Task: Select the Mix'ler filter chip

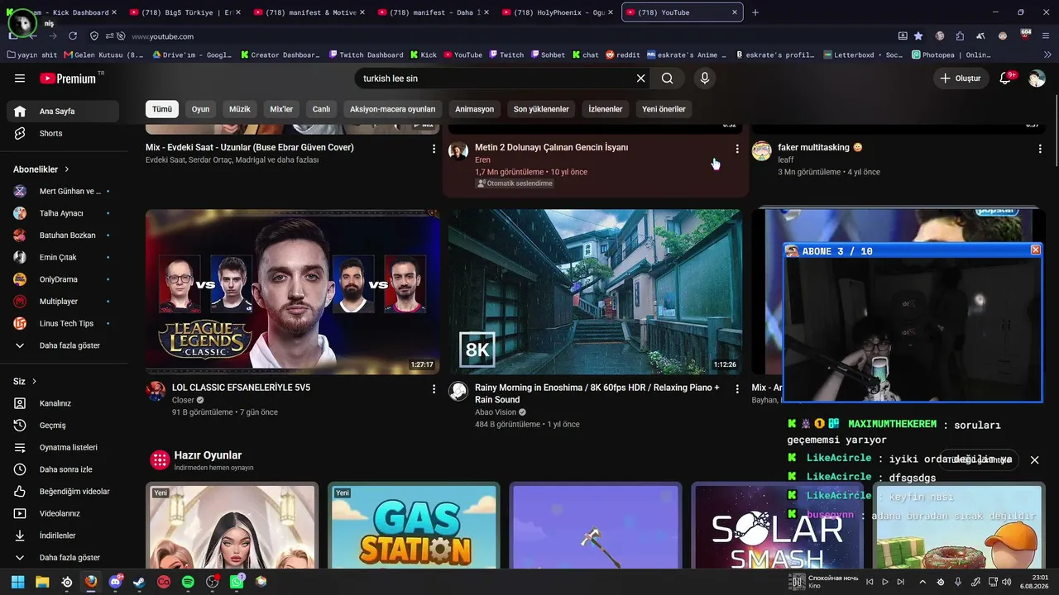Action: coord(281,109)
